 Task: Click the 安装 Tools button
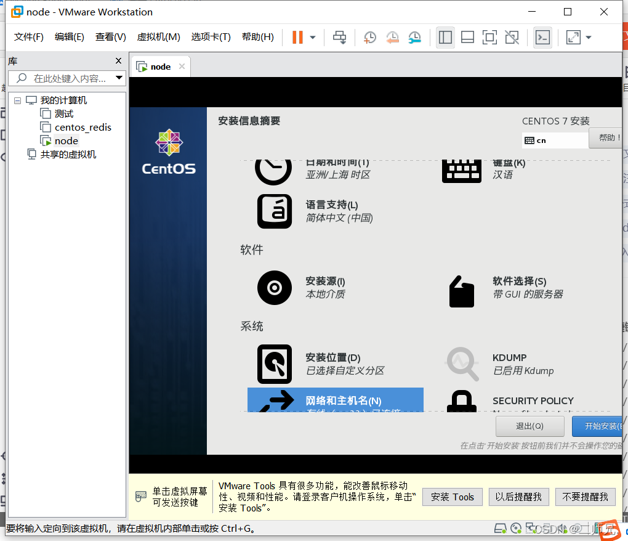pos(452,497)
